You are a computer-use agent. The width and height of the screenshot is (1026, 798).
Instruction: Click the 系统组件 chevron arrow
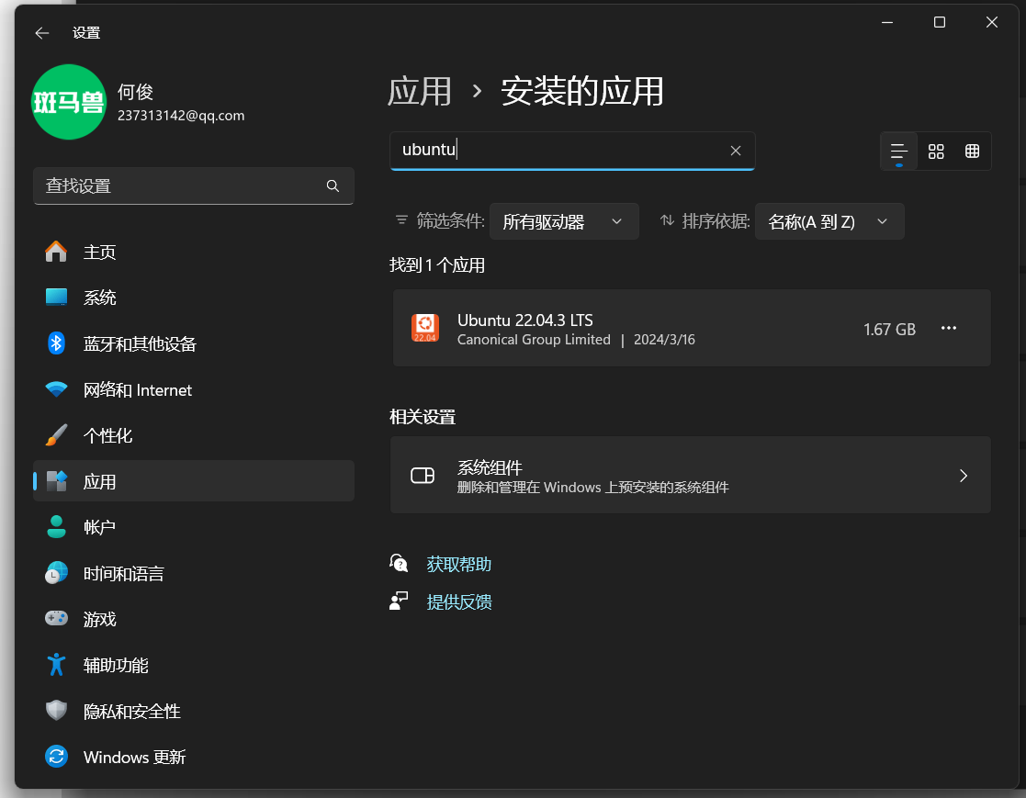tap(964, 476)
